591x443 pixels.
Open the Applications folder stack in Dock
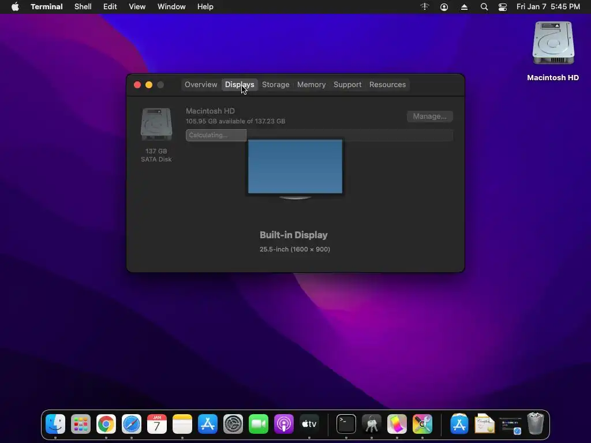tap(459, 424)
